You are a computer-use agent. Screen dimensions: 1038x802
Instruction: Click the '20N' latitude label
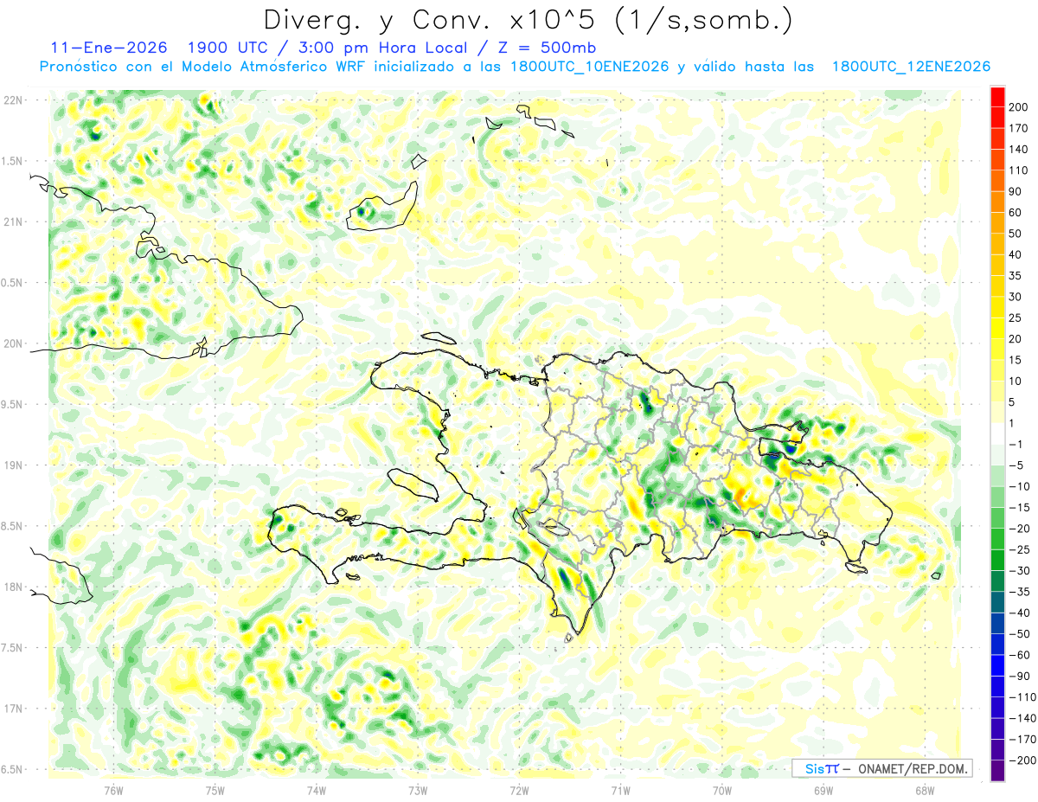[x=13, y=343]
